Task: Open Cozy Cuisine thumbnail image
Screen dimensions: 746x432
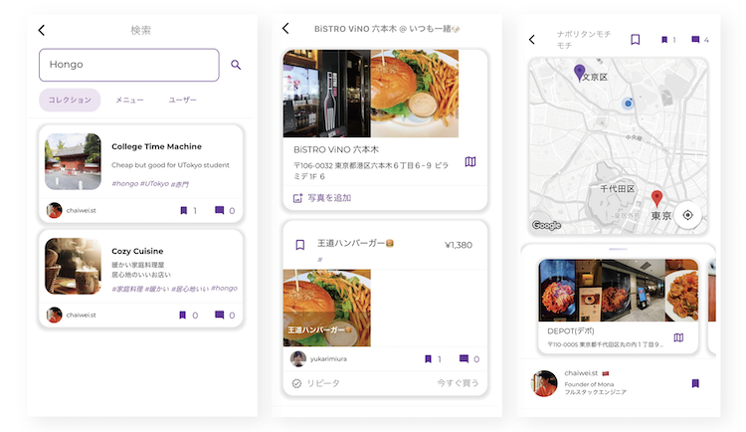Action: coord(73,266)
